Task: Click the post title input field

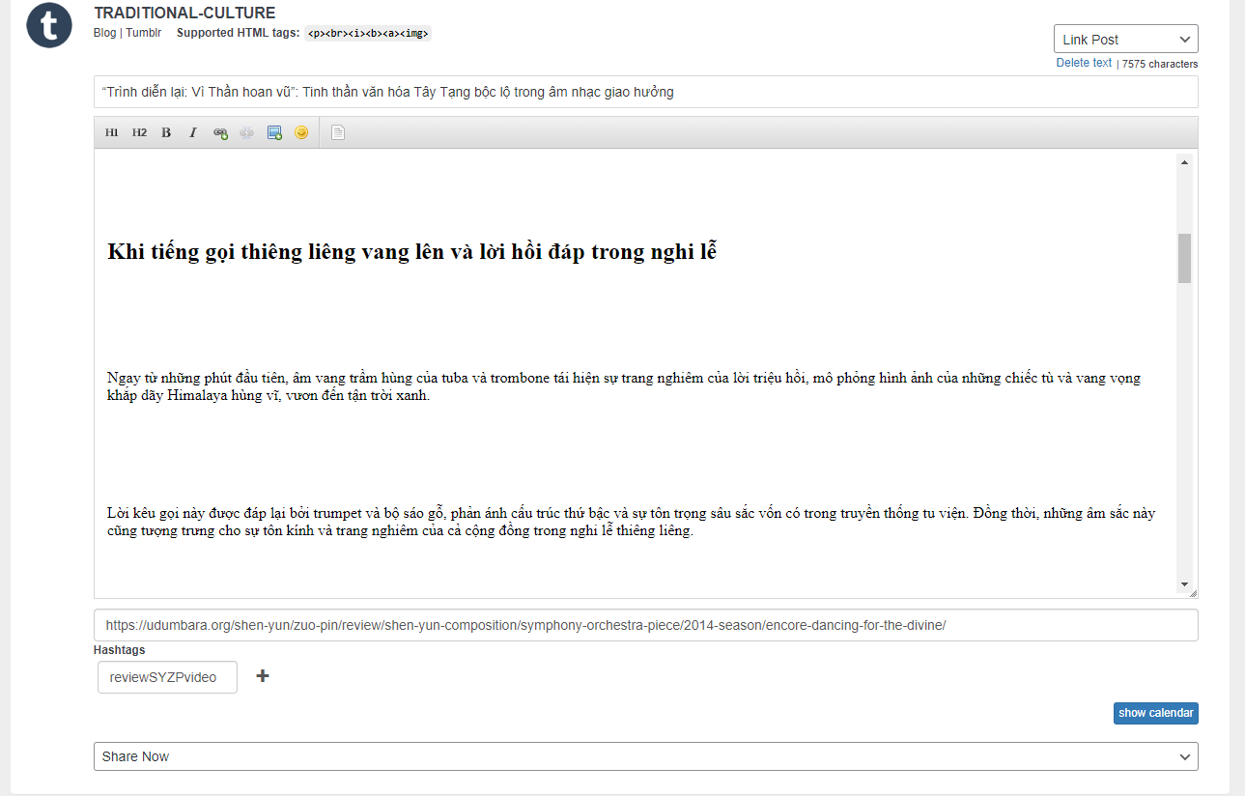Action: (x=645, y=92)
